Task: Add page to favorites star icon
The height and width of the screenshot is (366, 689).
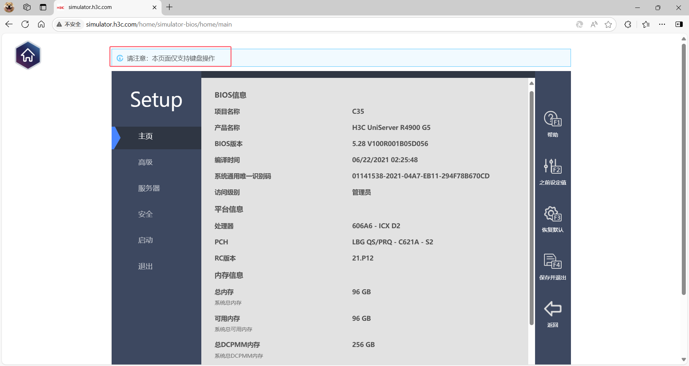Action: (x=608, y=24)
